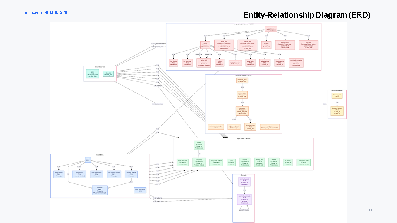Viewport: 397px width, 223px height.
Task: Select the monitored_companies entity box
Action: pos(296,63)
